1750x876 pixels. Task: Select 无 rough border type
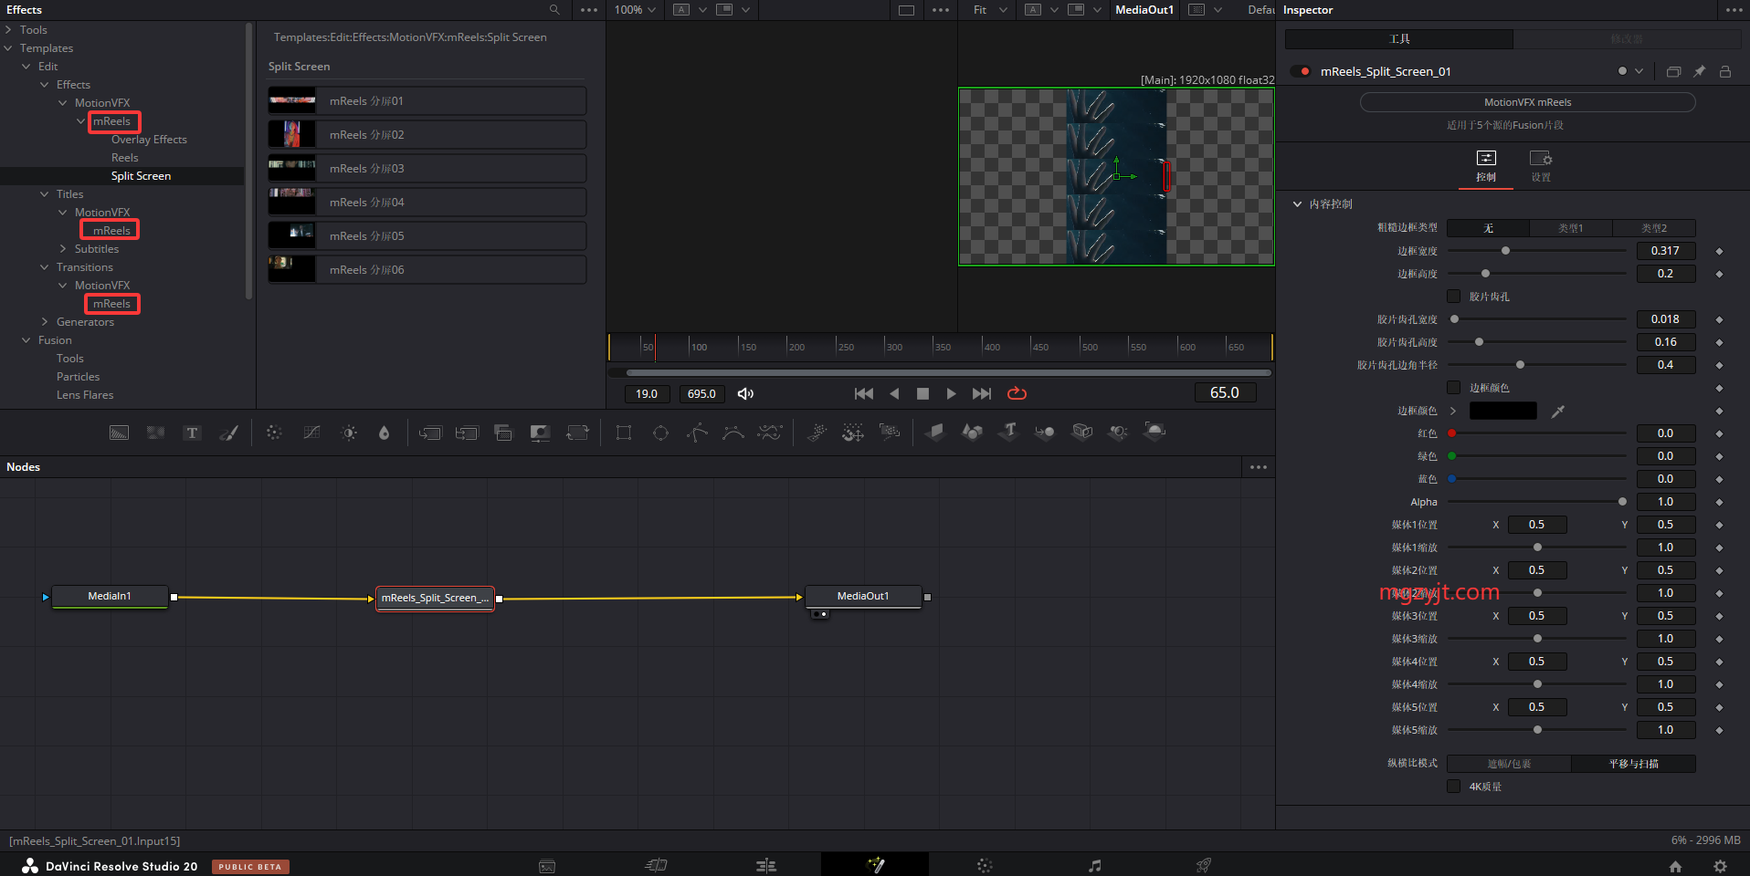[x=1489, y=228]
